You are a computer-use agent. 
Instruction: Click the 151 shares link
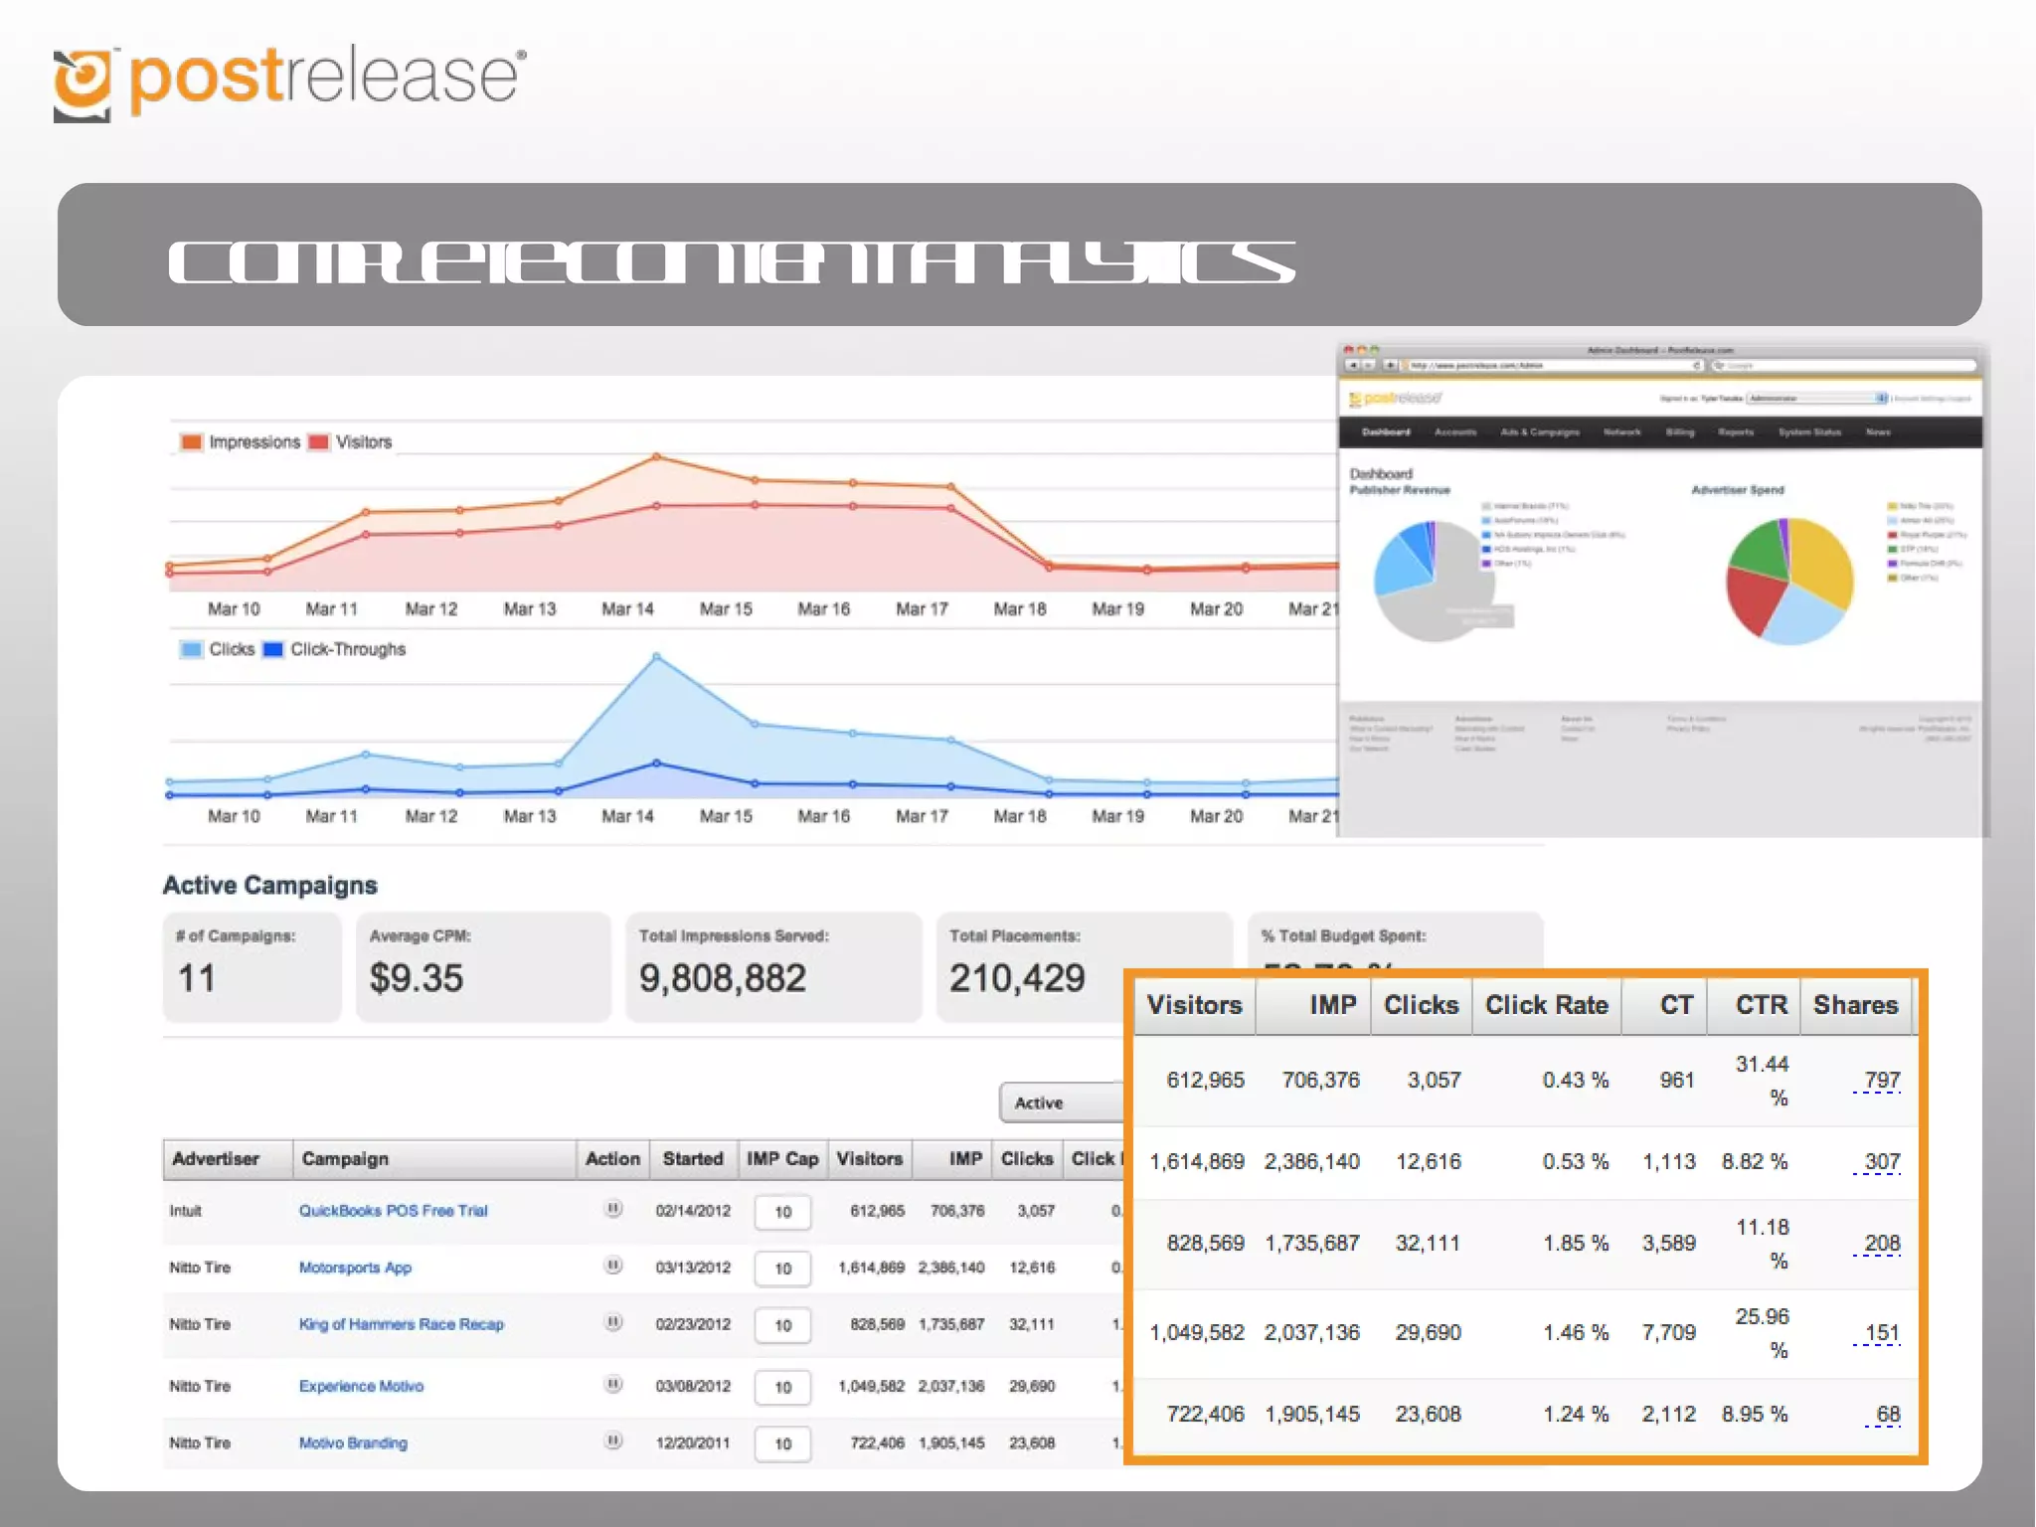tap(1881, 1332)
